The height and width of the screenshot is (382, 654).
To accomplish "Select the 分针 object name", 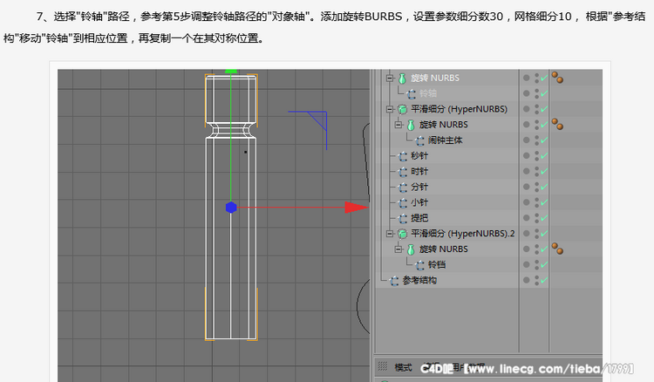I will (419, 187).
